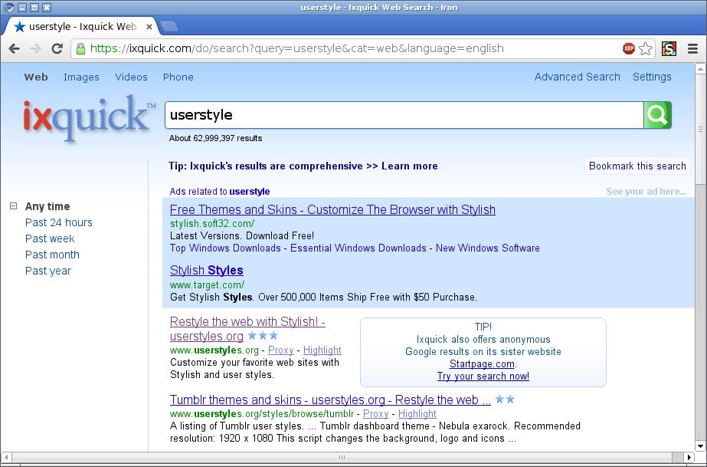The image size is (707, 467).
Task: Open Startpage.com link in tip box
Action: 482,364
